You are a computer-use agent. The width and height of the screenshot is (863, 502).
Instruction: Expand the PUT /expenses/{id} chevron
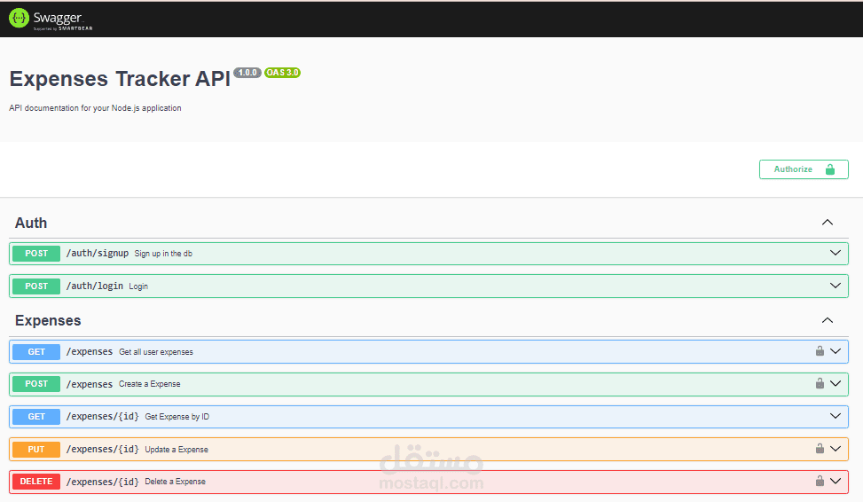[x=835, y=449]
